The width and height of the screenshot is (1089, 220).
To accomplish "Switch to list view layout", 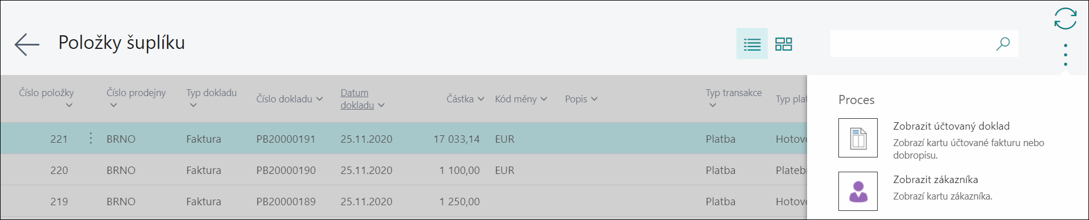I will (x=752, y=44).
